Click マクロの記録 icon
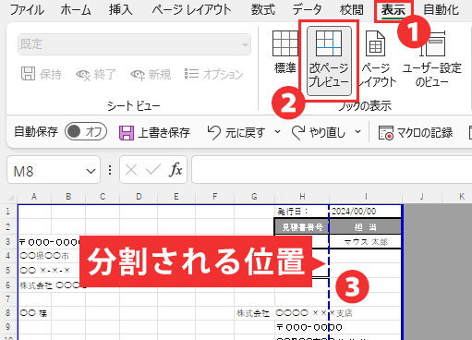This screenshot has height=340, width=472. 386,133
